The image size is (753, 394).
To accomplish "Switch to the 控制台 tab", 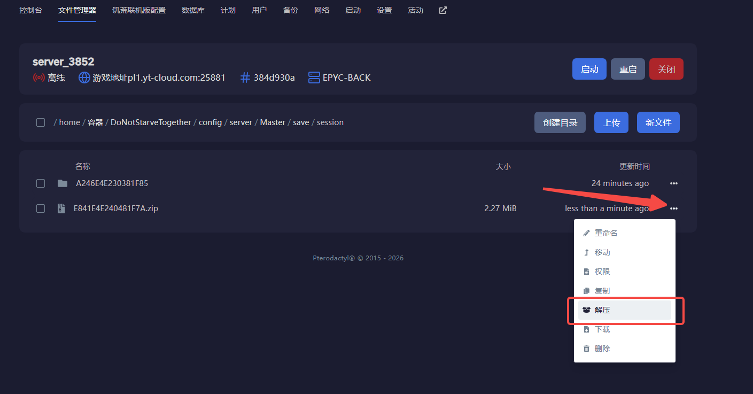I will 31,10.
